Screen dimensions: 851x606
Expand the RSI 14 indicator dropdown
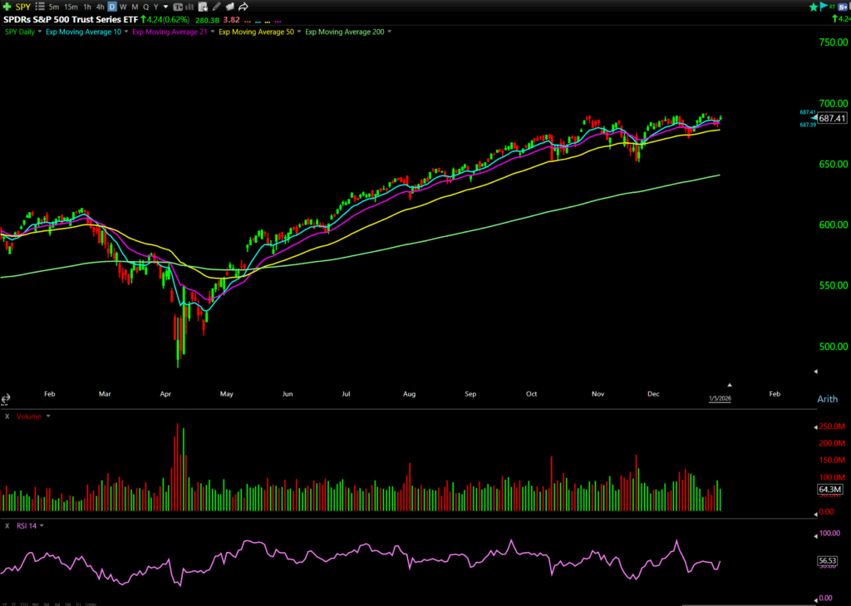coord(42,525)
